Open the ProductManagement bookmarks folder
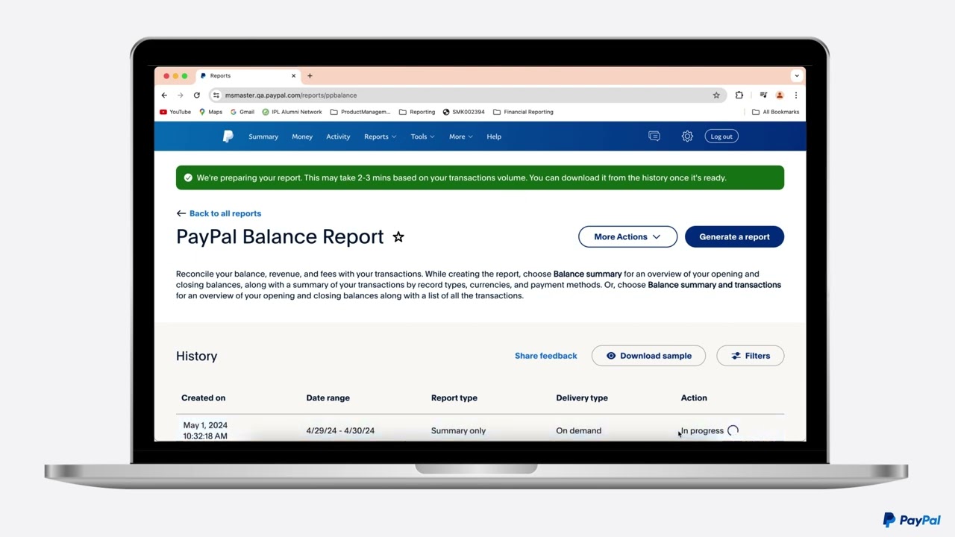Image resolution: width=955 pixels, height=537 pixels. [360, 112]
